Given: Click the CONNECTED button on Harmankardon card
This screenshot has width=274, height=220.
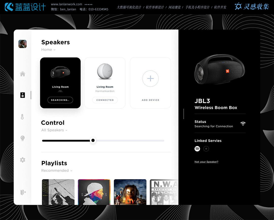Looking at the screenshot, I should [x=105, y=100].
